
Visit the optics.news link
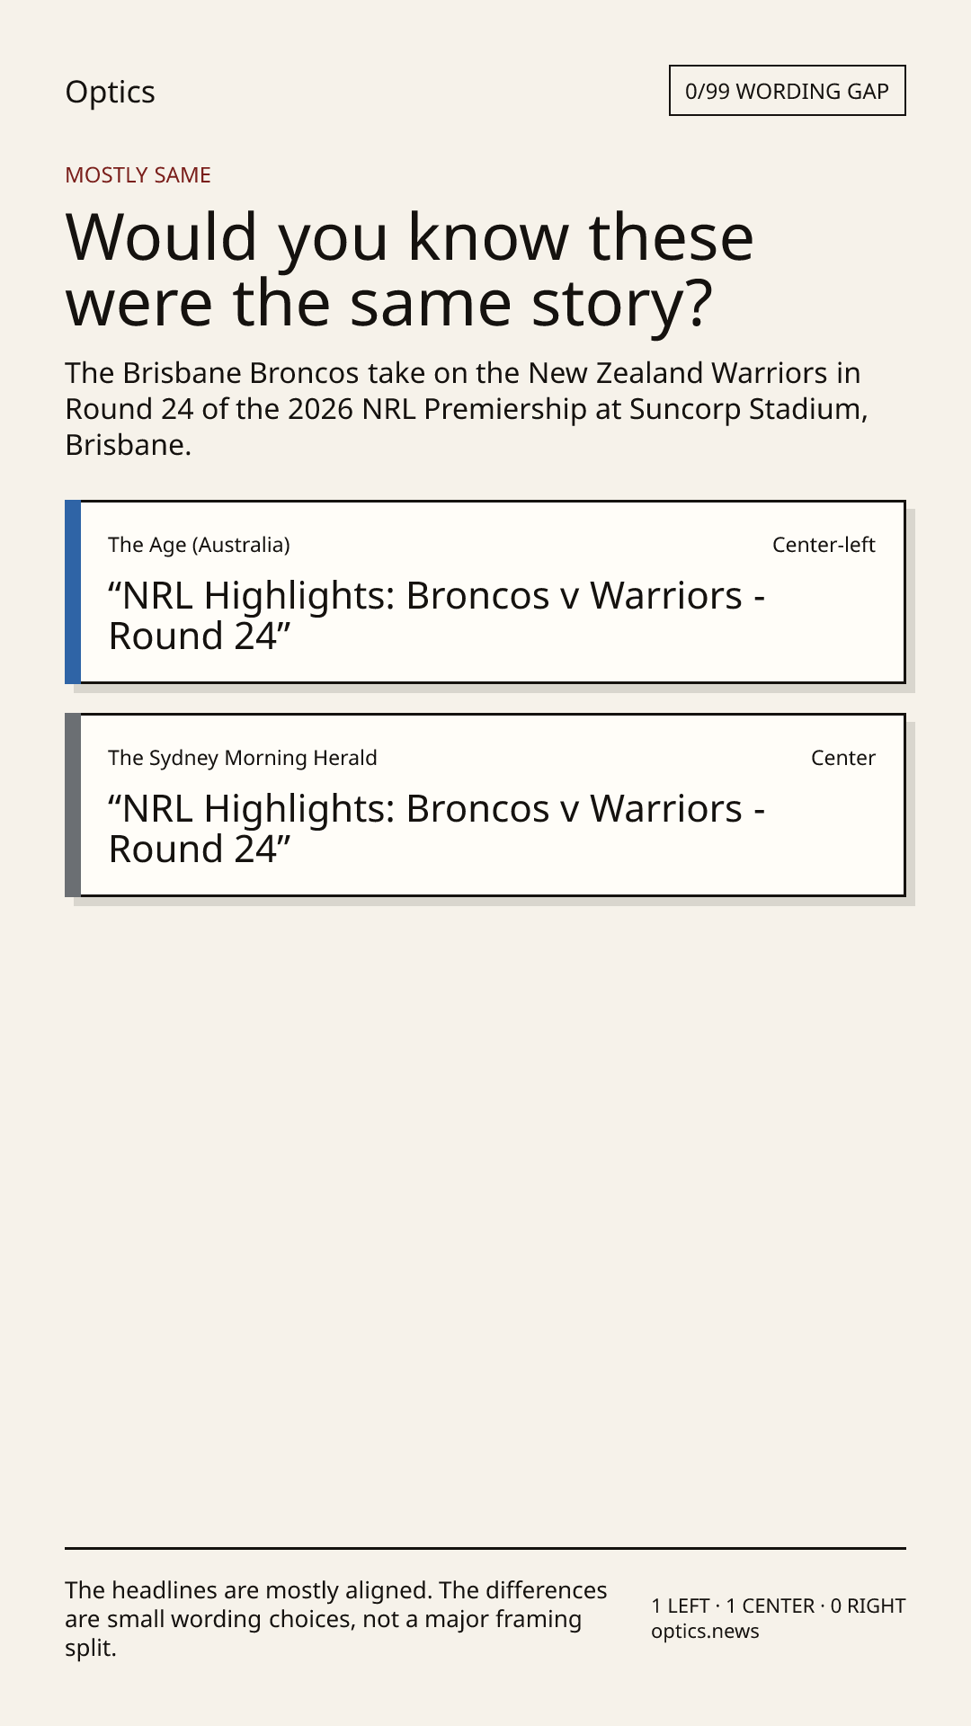(705, 1632)
